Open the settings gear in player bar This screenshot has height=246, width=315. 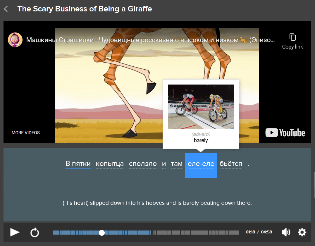302,232
